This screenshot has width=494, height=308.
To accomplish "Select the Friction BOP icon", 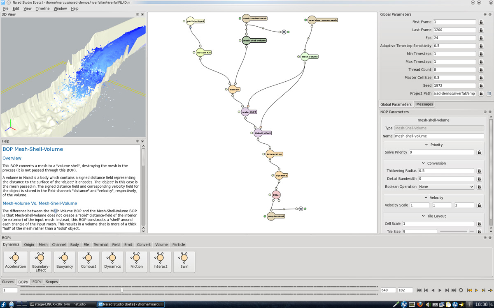I will (136, 262).
